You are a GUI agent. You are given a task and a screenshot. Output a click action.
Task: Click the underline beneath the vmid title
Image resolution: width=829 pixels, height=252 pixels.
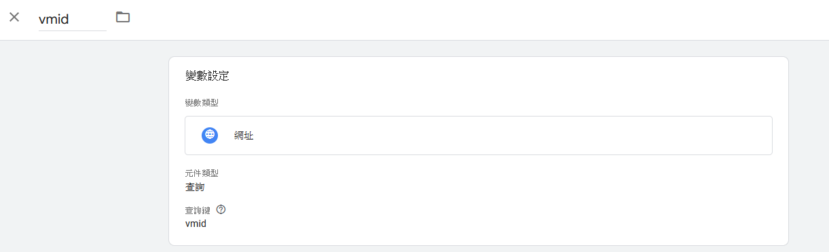(73, 30)
